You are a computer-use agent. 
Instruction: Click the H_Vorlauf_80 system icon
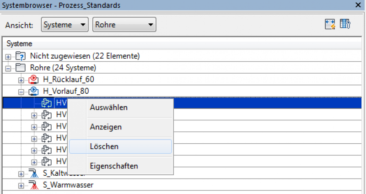(x=33, y=91)
